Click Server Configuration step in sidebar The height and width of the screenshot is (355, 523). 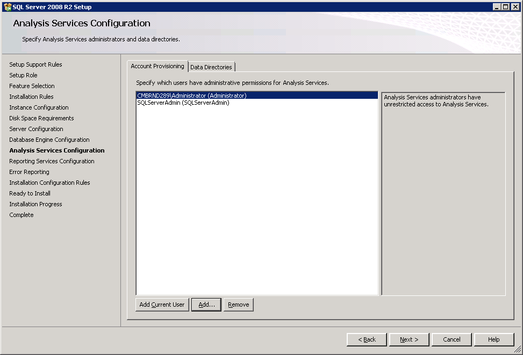[36, 129]
